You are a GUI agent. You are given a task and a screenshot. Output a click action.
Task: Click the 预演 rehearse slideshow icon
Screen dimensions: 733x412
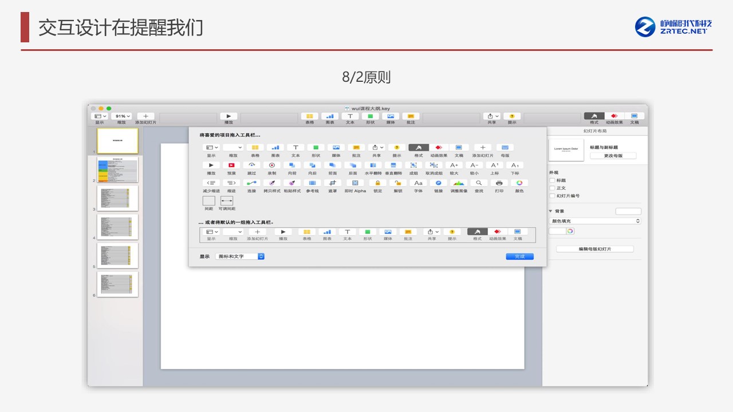[x=231, y=165]
